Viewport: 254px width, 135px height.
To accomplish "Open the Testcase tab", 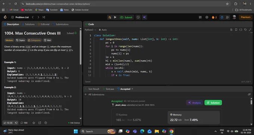I will (108, 89).
